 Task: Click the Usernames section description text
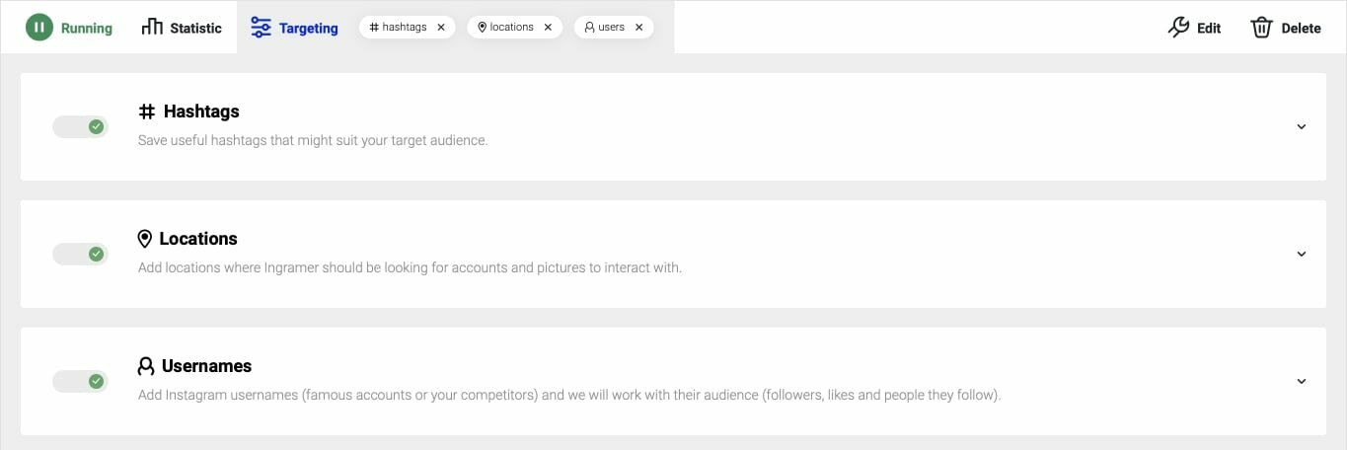569,396
